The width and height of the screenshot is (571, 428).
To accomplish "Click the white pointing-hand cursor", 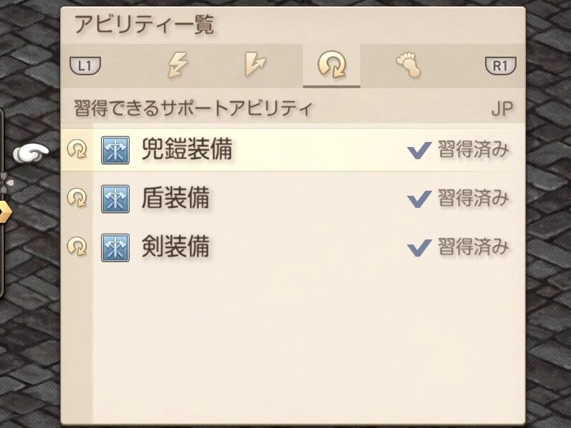I will (32, 151).
